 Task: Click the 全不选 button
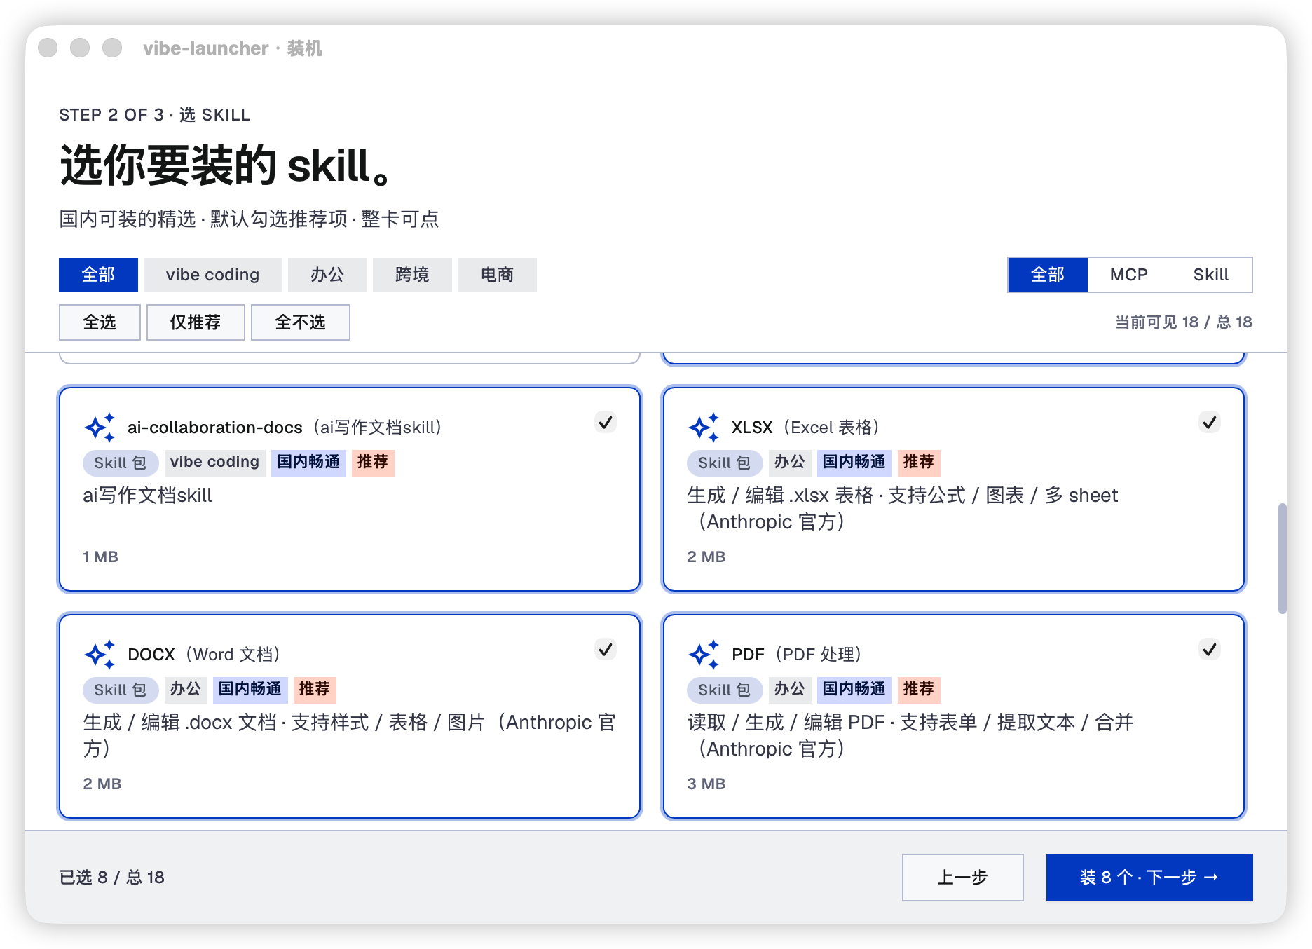(300, 322)
